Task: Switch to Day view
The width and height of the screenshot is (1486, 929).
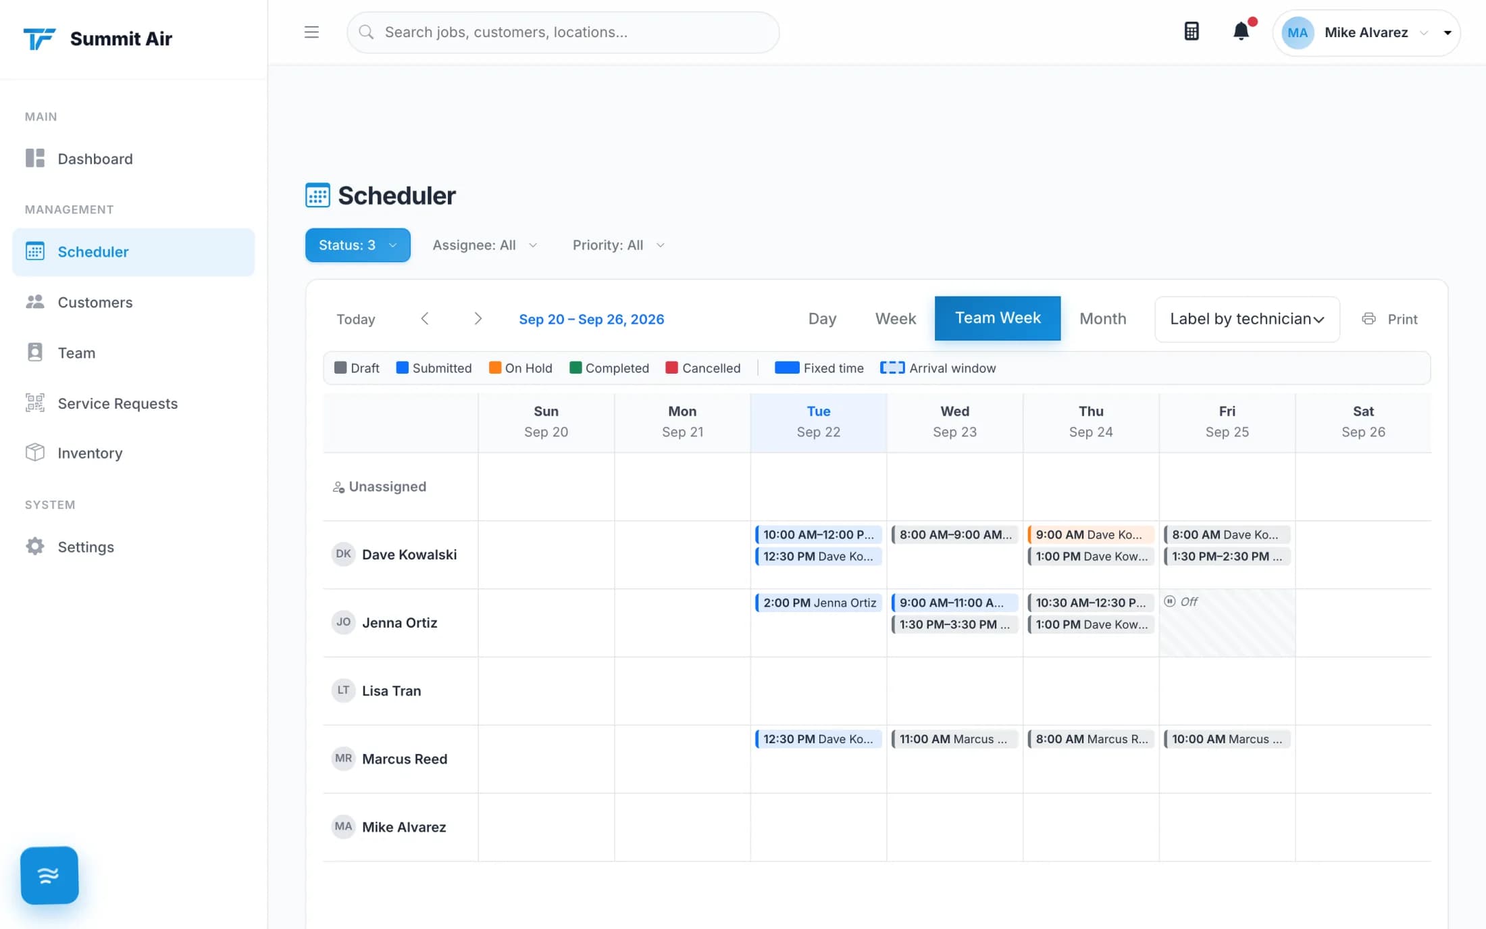Action: tap(822, 318)
